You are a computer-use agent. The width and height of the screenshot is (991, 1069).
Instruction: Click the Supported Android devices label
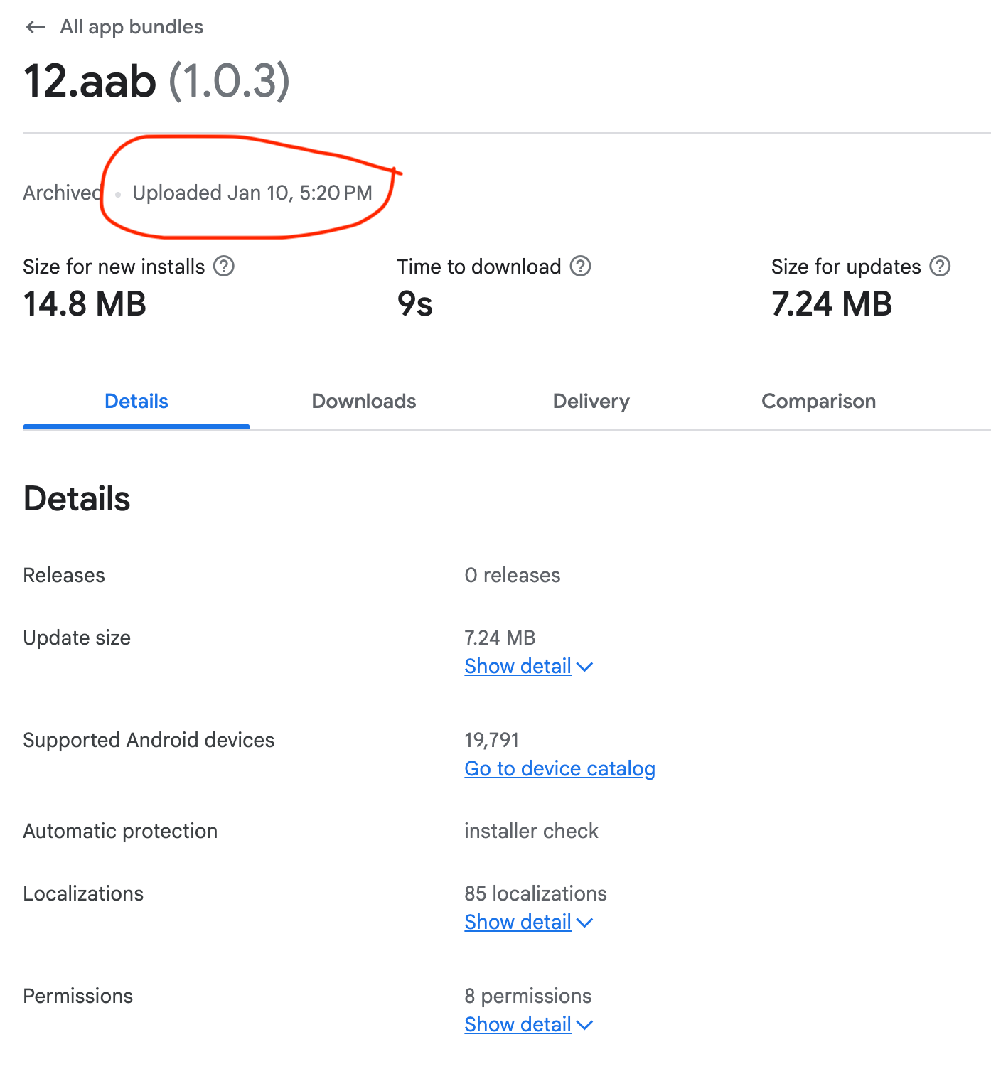pos(149,741)
